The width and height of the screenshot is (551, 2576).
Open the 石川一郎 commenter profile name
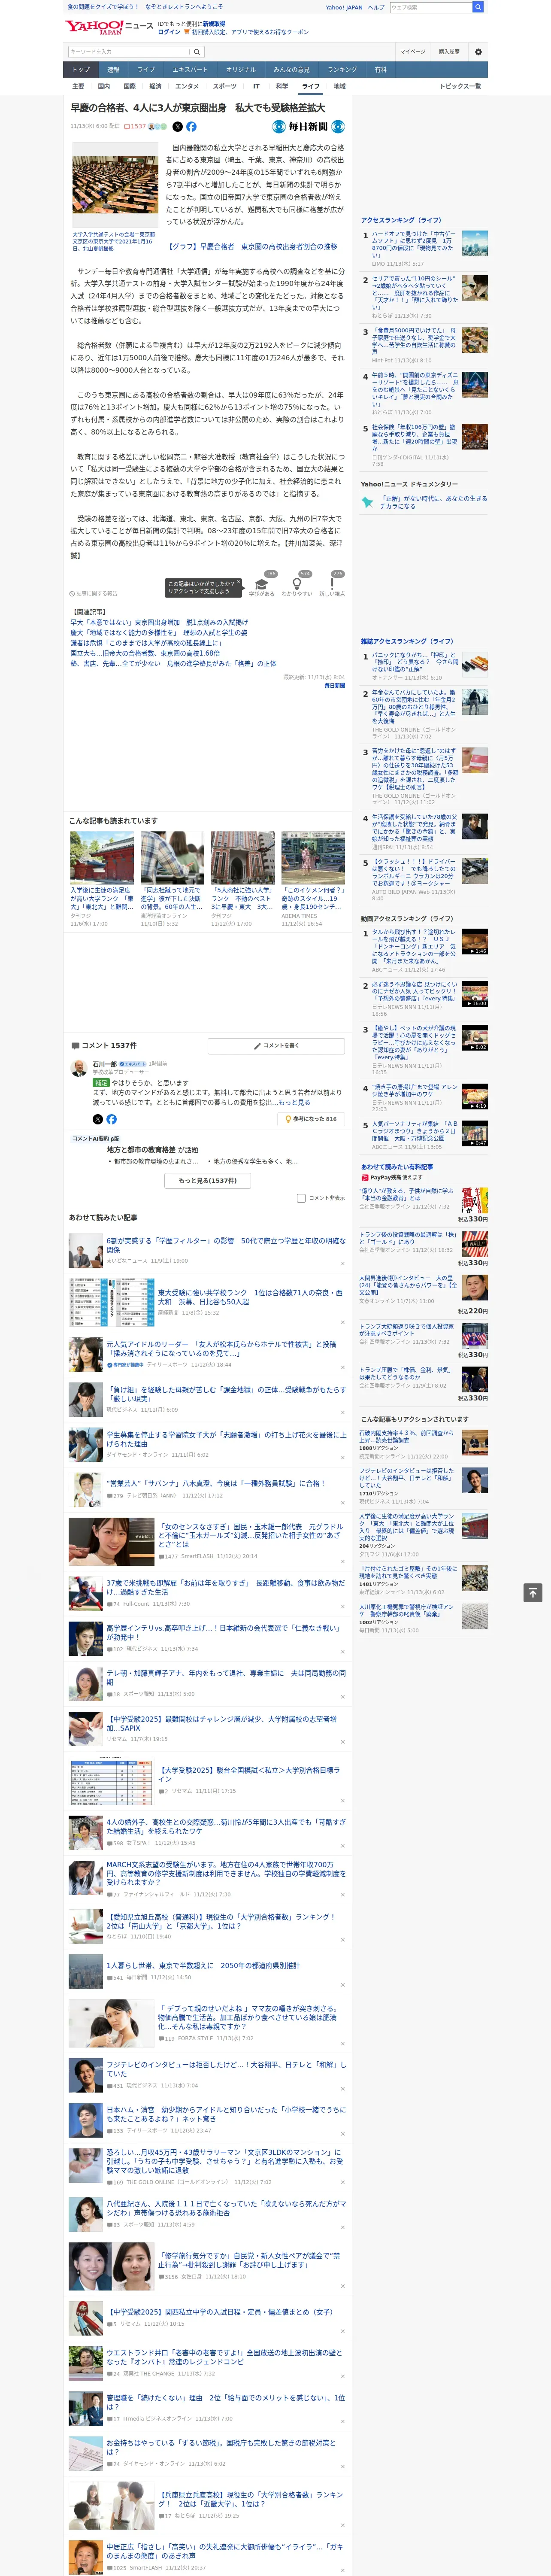(105, 1064)
